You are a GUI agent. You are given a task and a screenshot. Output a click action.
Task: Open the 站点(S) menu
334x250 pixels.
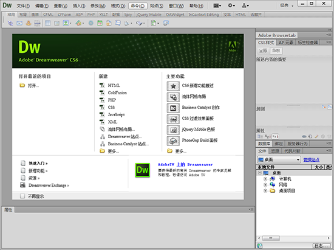point(157,6)
